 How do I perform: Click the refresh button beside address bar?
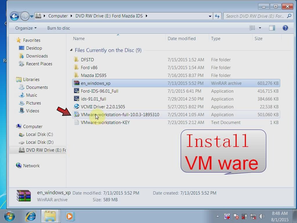pyautogui.click(x=217, y=16)
